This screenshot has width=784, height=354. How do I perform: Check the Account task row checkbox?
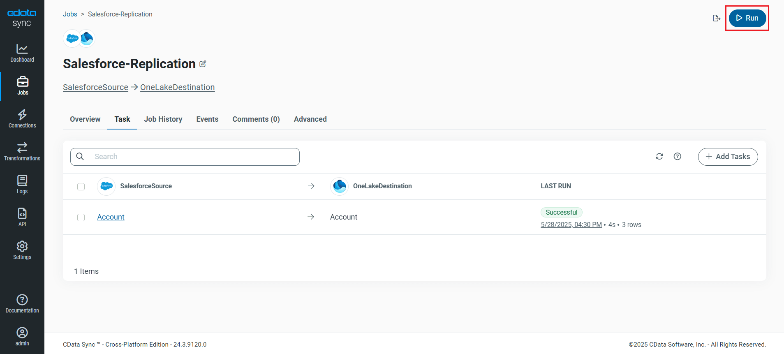click(x=81, y=217)
